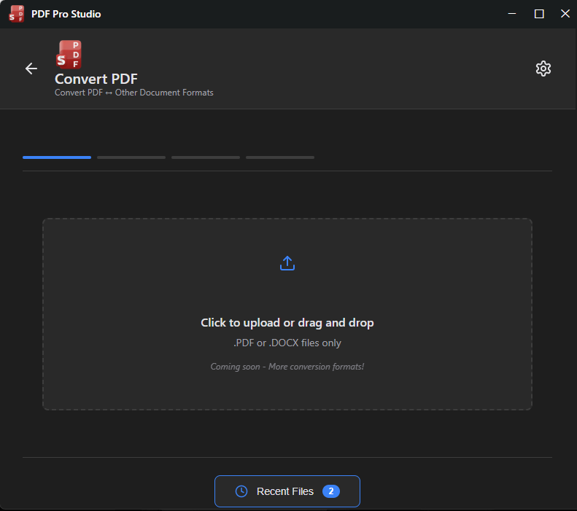This screenshot has width=577, height=511.
Task: Go back using the left arrow
Action: 31,69
